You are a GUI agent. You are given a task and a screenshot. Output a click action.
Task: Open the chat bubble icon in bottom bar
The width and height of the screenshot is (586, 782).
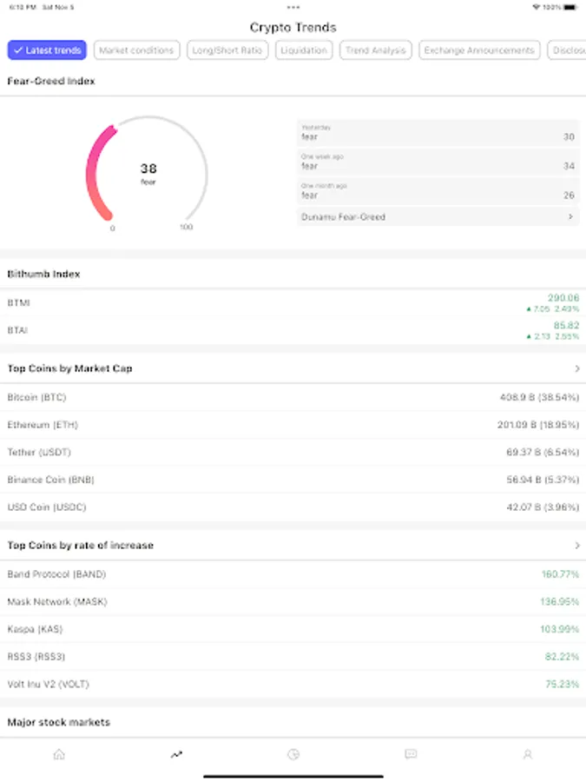411,754
